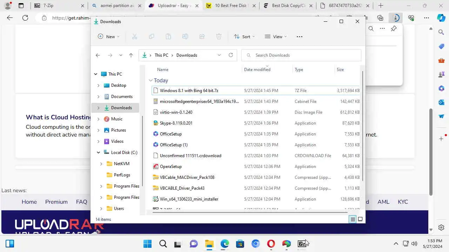449x252 pixels.
Task: Click the Edge browser refresh button
Action: 25,18
